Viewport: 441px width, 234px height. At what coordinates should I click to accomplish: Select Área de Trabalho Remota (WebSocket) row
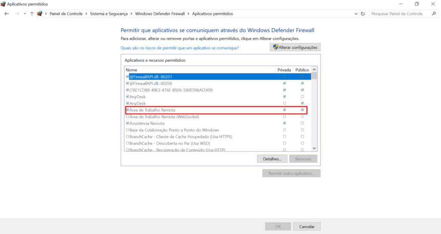[218, 117]
